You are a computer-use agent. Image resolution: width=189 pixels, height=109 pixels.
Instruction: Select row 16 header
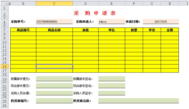pos(4,66)
